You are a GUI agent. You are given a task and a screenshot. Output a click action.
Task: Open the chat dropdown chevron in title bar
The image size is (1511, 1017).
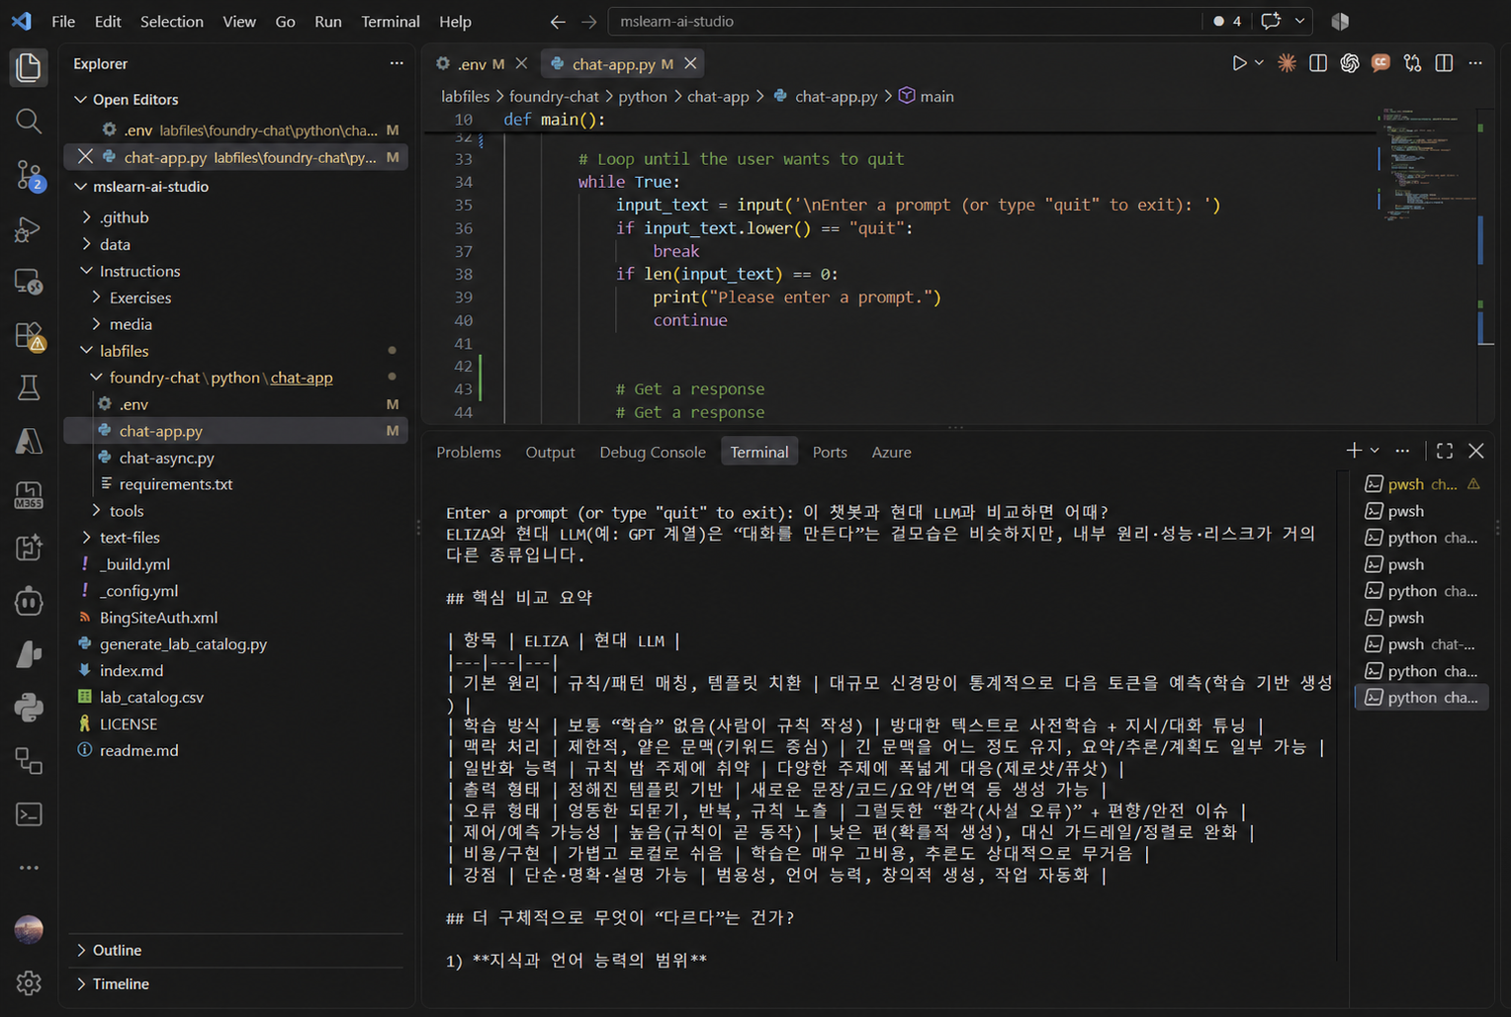(x=1300, y=21)
